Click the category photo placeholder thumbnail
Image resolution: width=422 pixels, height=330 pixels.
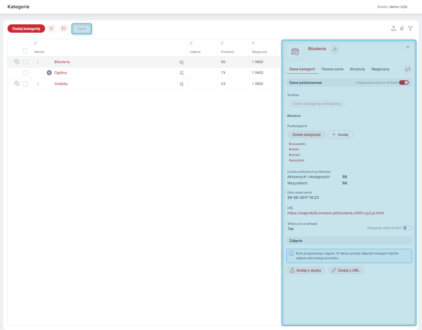point(295,51)
